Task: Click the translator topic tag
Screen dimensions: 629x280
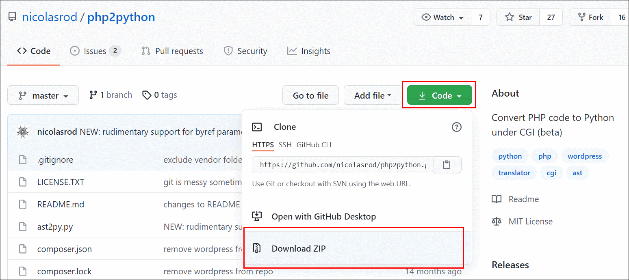Action: point(514,173)
